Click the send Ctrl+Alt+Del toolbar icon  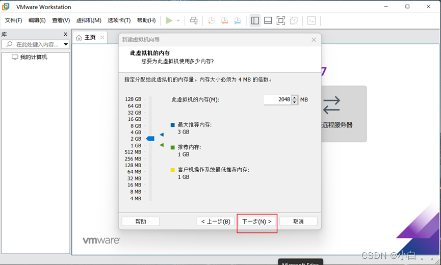tap(194, 20)
